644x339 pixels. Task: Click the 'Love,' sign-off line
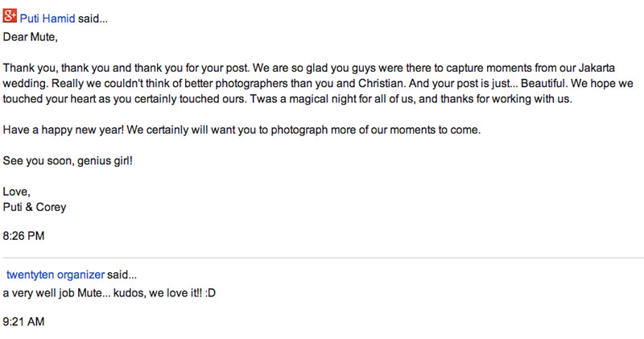16,192
